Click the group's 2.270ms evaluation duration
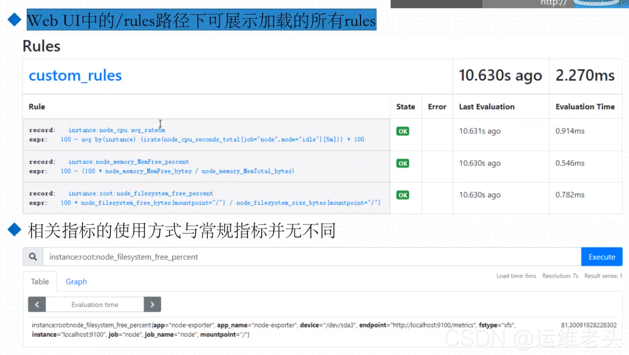 (x=585, y=76)
